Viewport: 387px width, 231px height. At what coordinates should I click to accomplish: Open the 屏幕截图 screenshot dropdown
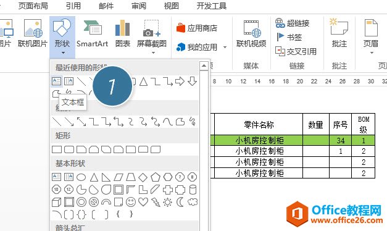(x=152, y=37)
